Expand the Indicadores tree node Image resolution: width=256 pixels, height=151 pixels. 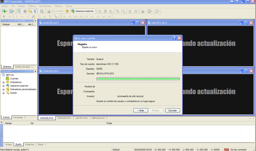point(4,82)
